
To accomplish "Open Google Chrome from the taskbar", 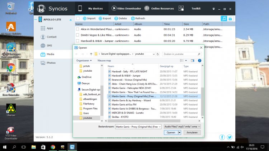I will (53, 147).
